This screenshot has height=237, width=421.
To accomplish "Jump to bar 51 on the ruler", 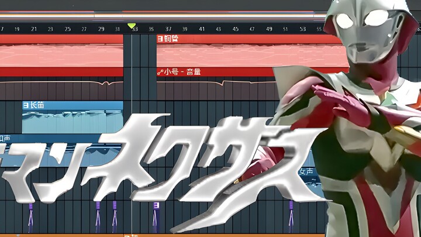I will tap(285, 29).
